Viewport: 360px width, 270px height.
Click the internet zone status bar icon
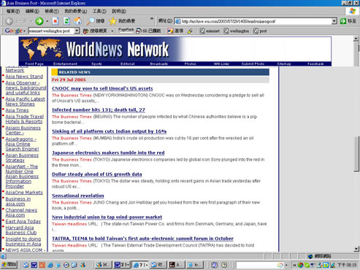pyautogui.click(x=310, y=256)
